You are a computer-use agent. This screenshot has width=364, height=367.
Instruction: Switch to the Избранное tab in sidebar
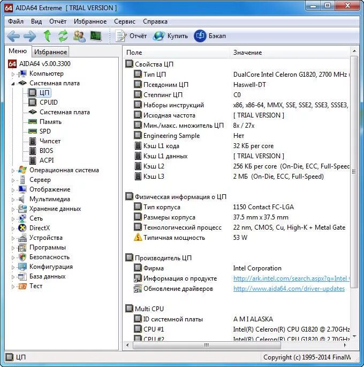50,52
